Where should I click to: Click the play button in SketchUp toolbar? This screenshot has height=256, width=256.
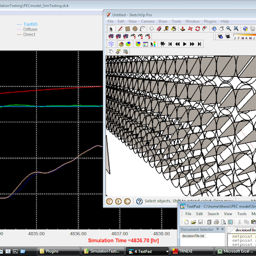(x=185, y=44)
